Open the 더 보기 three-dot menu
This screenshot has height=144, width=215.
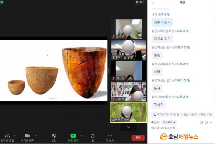(110, 136)
